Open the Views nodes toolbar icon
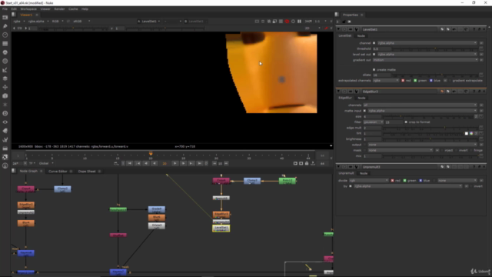Screen dimensions: 492x277 5,122
